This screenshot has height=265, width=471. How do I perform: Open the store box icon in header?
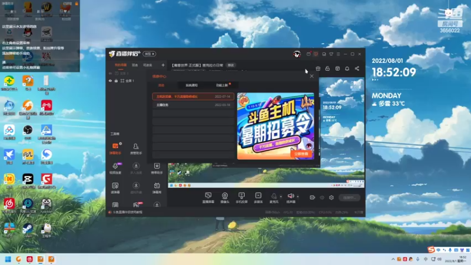pyautogui.click(x=337, y=68)
